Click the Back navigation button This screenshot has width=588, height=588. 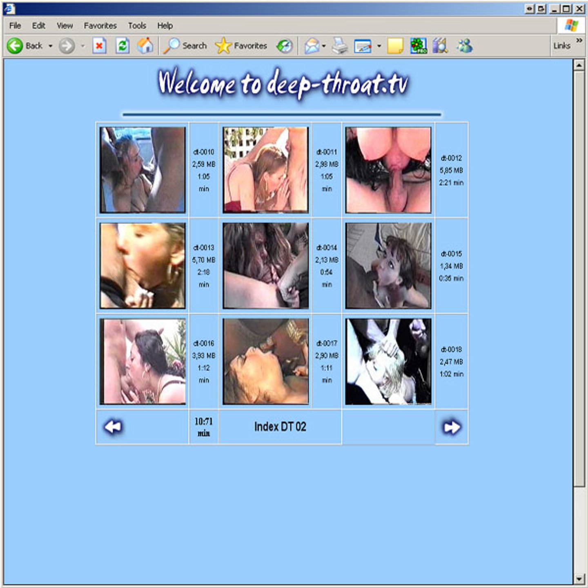[24, 46]
